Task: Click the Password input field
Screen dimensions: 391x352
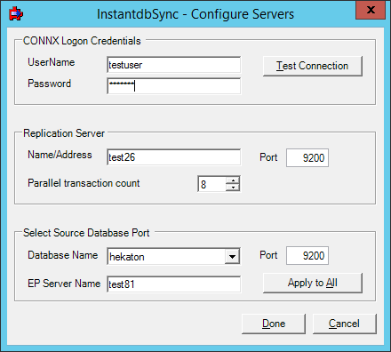Action: pos(174,86)
